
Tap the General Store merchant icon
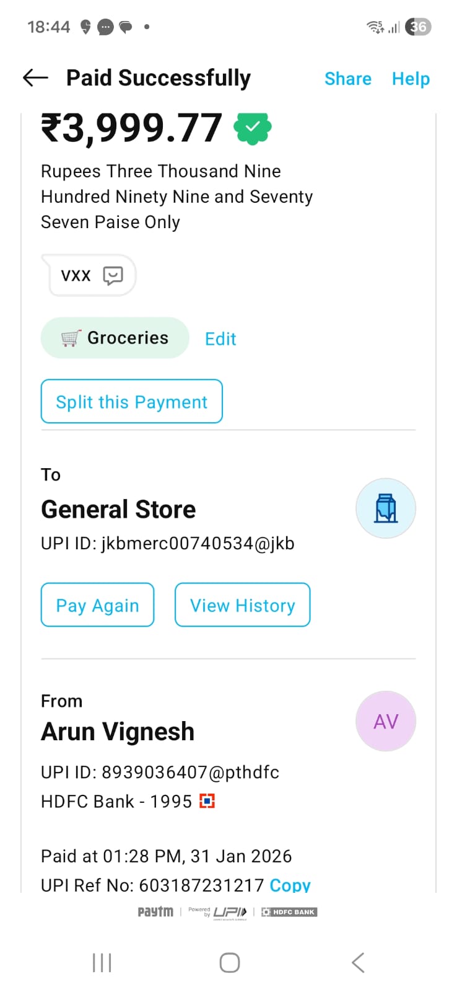click(385, 508)
